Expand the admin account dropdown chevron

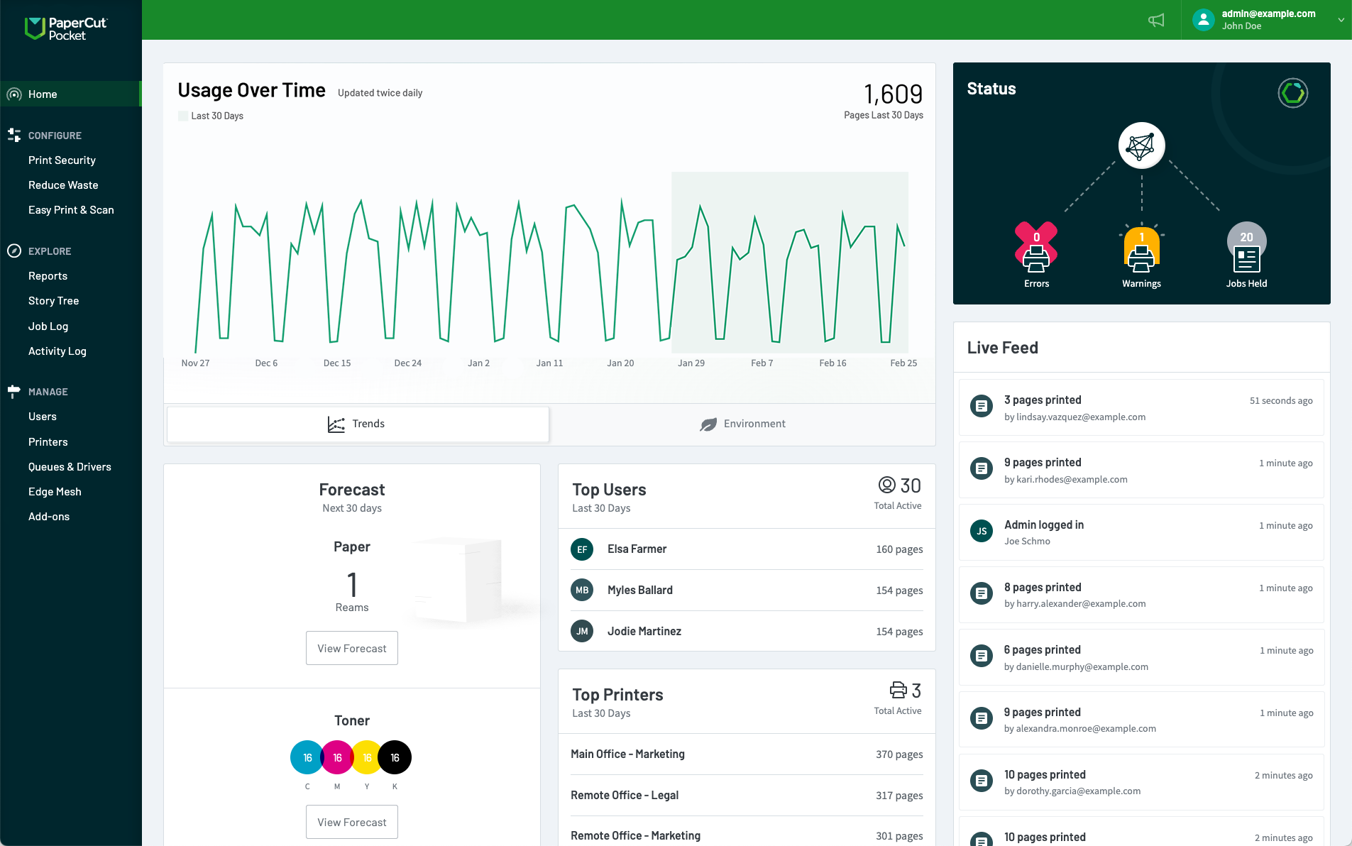(1341, 20)
